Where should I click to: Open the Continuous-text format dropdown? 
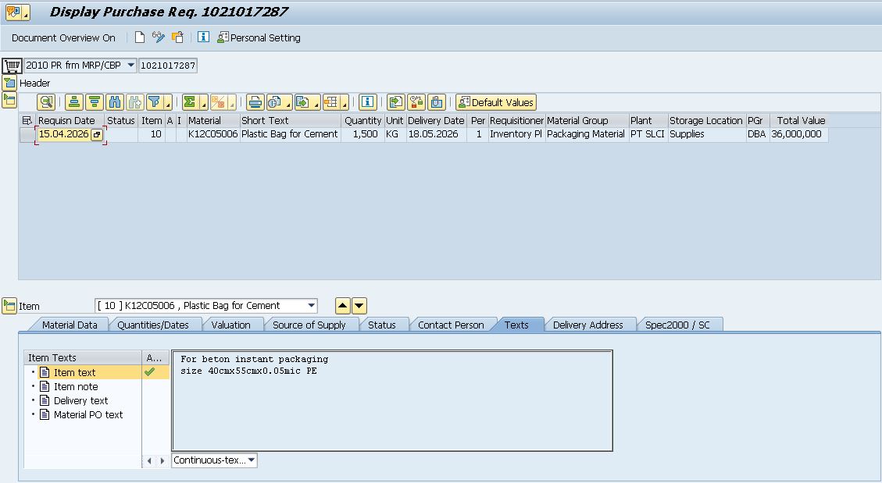coord(252,460)
